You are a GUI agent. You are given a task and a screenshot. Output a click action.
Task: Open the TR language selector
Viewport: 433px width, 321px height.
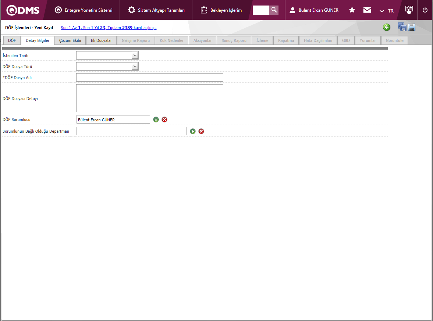click(x=387, y=11)
